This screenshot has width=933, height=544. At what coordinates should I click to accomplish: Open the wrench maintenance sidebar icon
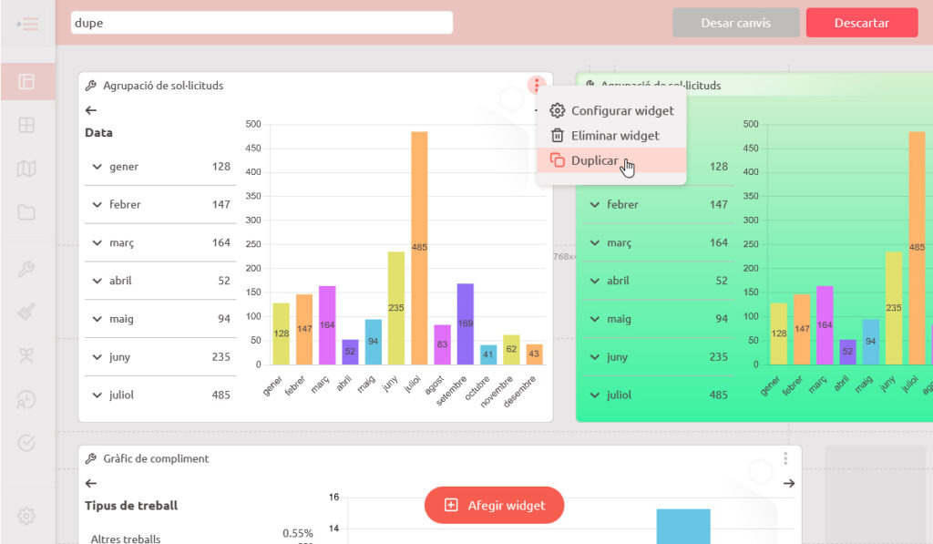[26, 269]
